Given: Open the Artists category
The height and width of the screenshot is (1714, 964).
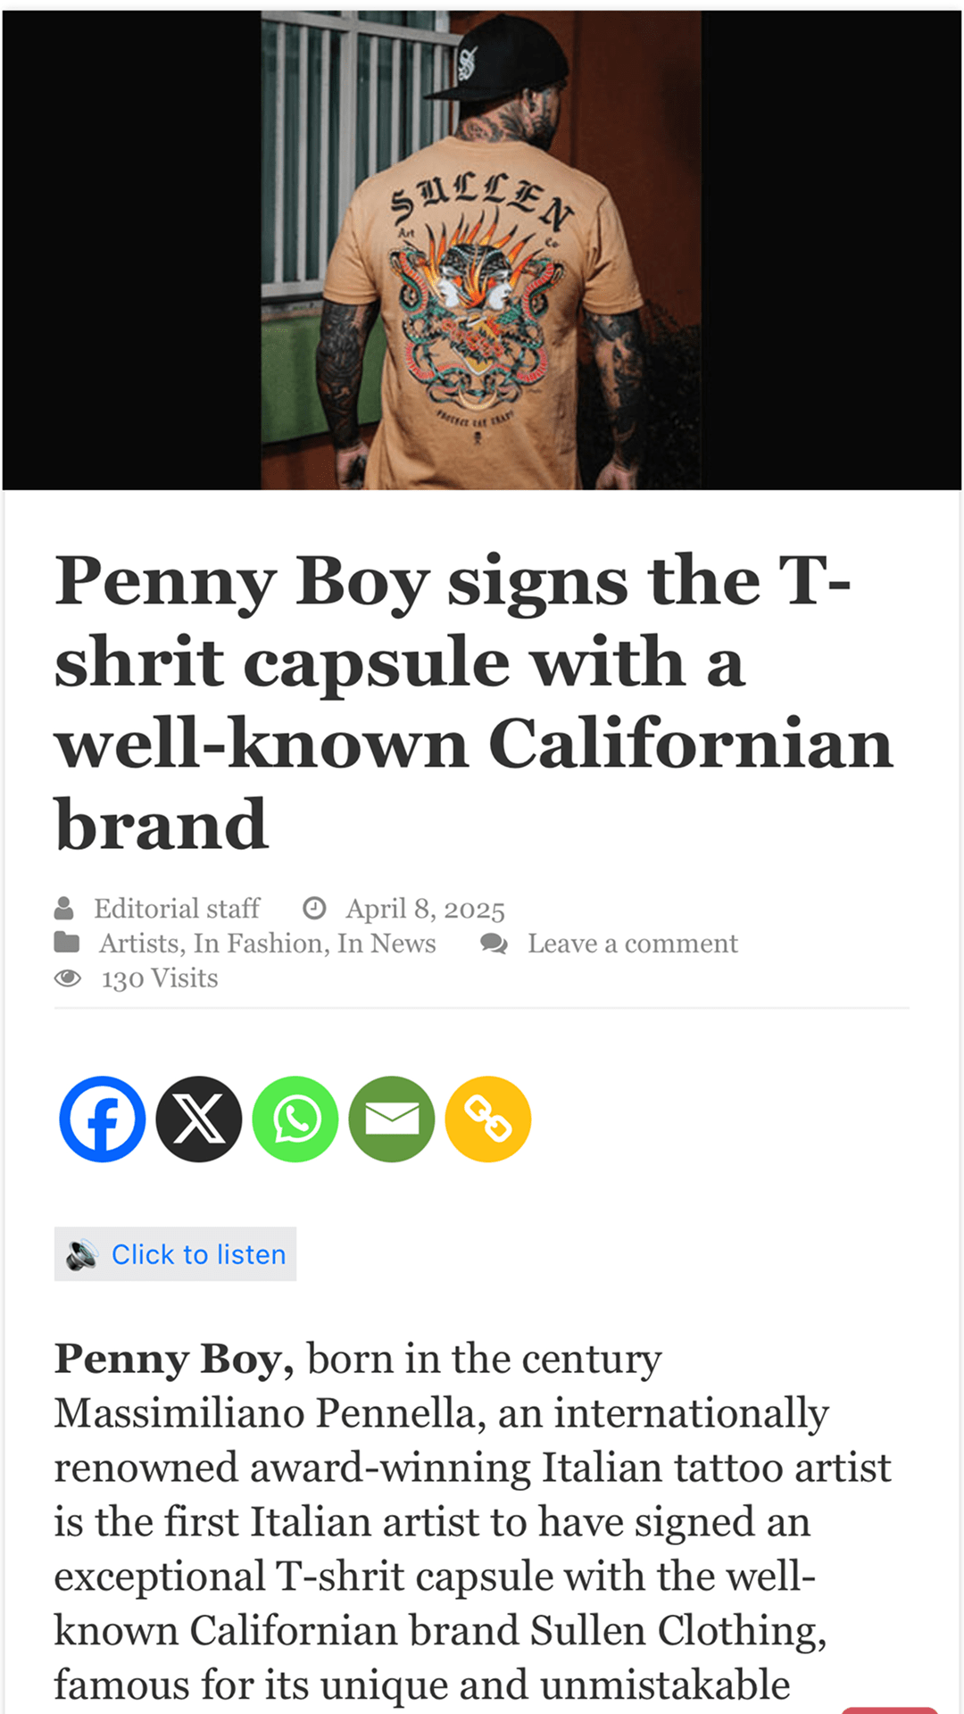Looking at the screenshot, I should tap(139, 944).
